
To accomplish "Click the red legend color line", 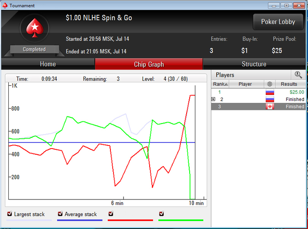I will click(130, 220).
